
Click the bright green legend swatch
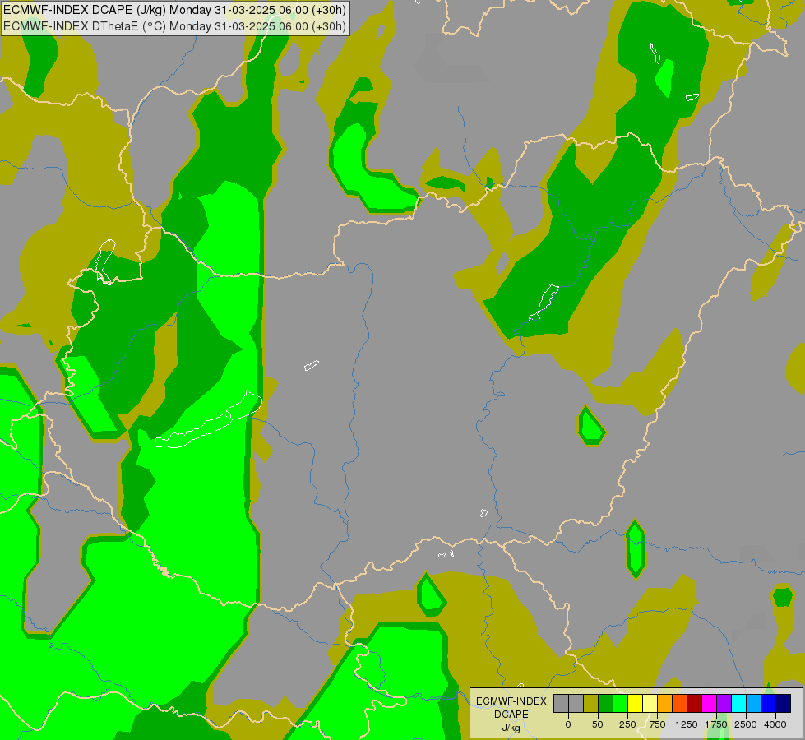pos(620,704)
